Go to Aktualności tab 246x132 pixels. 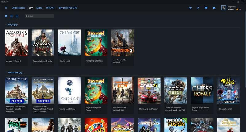click(18, 8)
